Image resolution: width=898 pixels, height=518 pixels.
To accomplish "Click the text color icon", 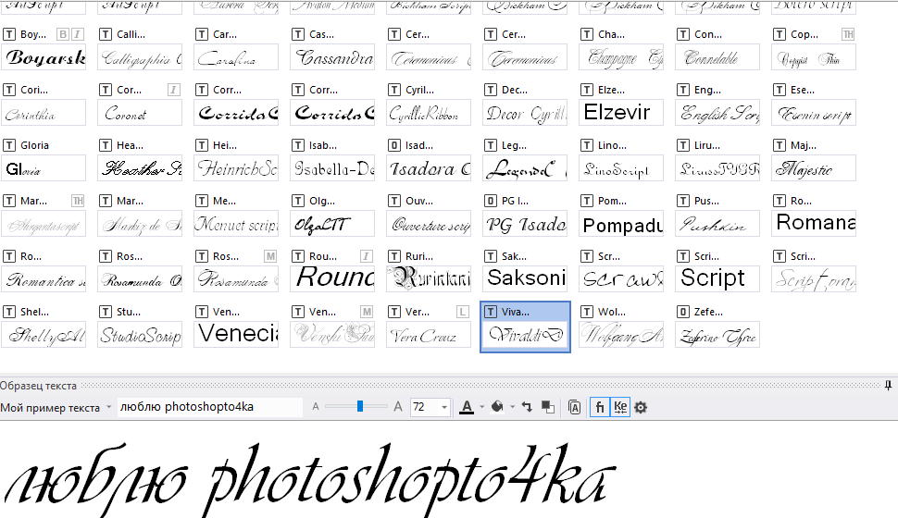I will tap(467, 407).
